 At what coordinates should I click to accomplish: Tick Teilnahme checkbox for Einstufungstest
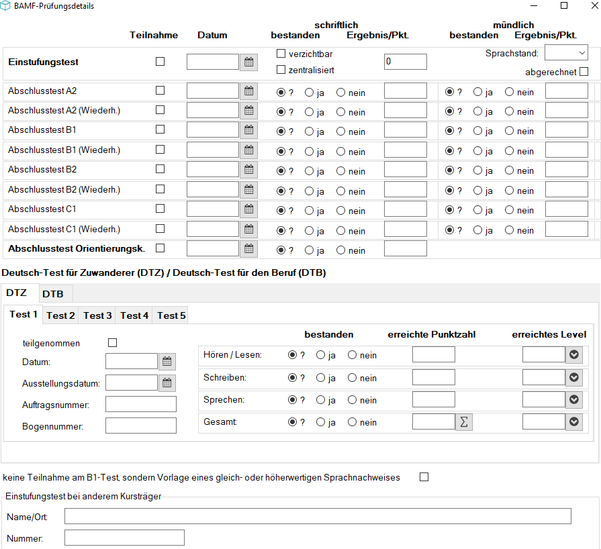tap(160, 62)
